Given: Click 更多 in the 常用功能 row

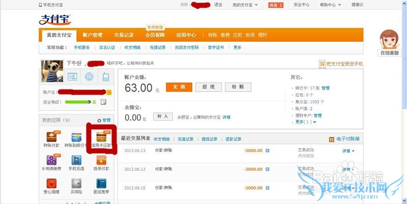Looking at the screenshot, I should 237,47.
